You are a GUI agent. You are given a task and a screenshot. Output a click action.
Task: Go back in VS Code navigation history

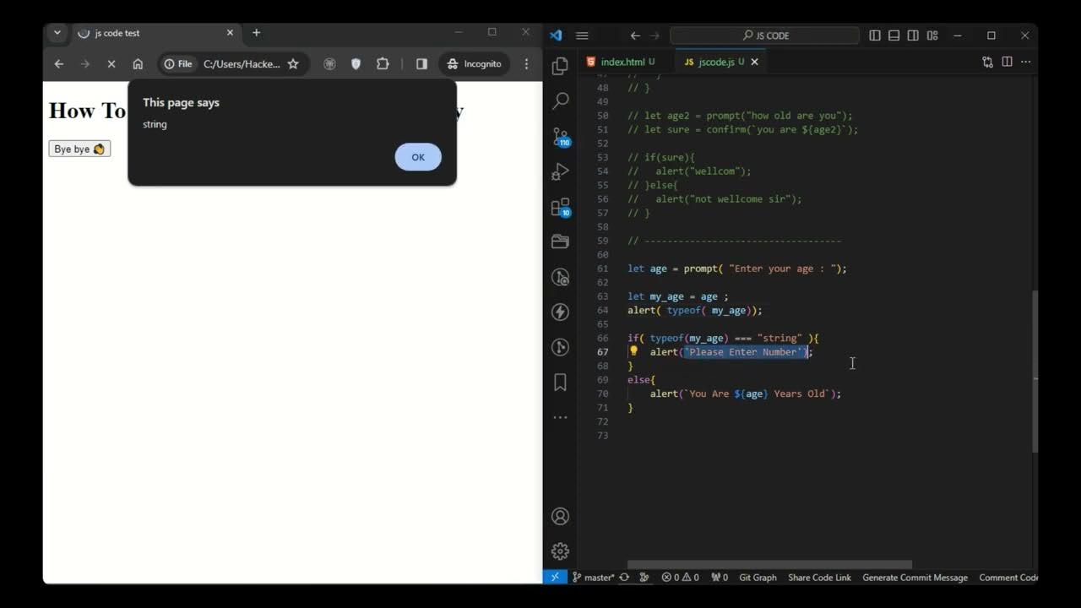[635, 35]
